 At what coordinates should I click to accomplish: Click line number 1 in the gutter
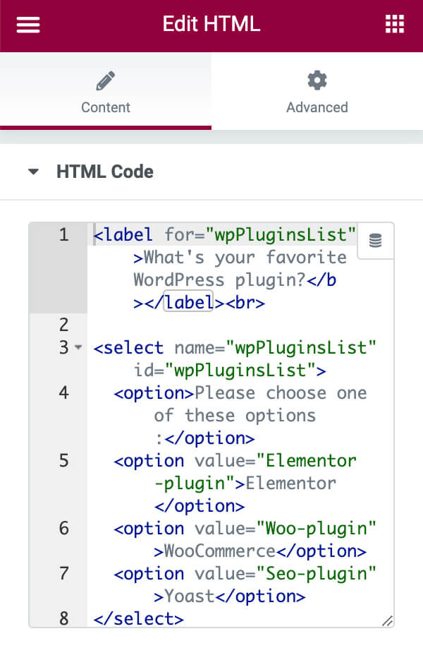pos(63,234)
